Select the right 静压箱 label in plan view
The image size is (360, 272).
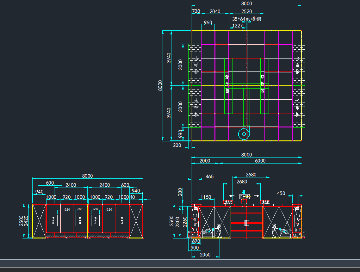[x=262, y=83]
